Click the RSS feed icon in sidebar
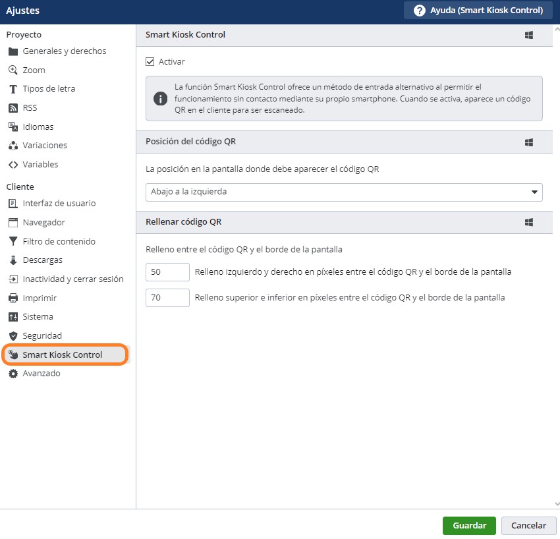The width and height of the screenshot is (560, 539). point(13,108)
